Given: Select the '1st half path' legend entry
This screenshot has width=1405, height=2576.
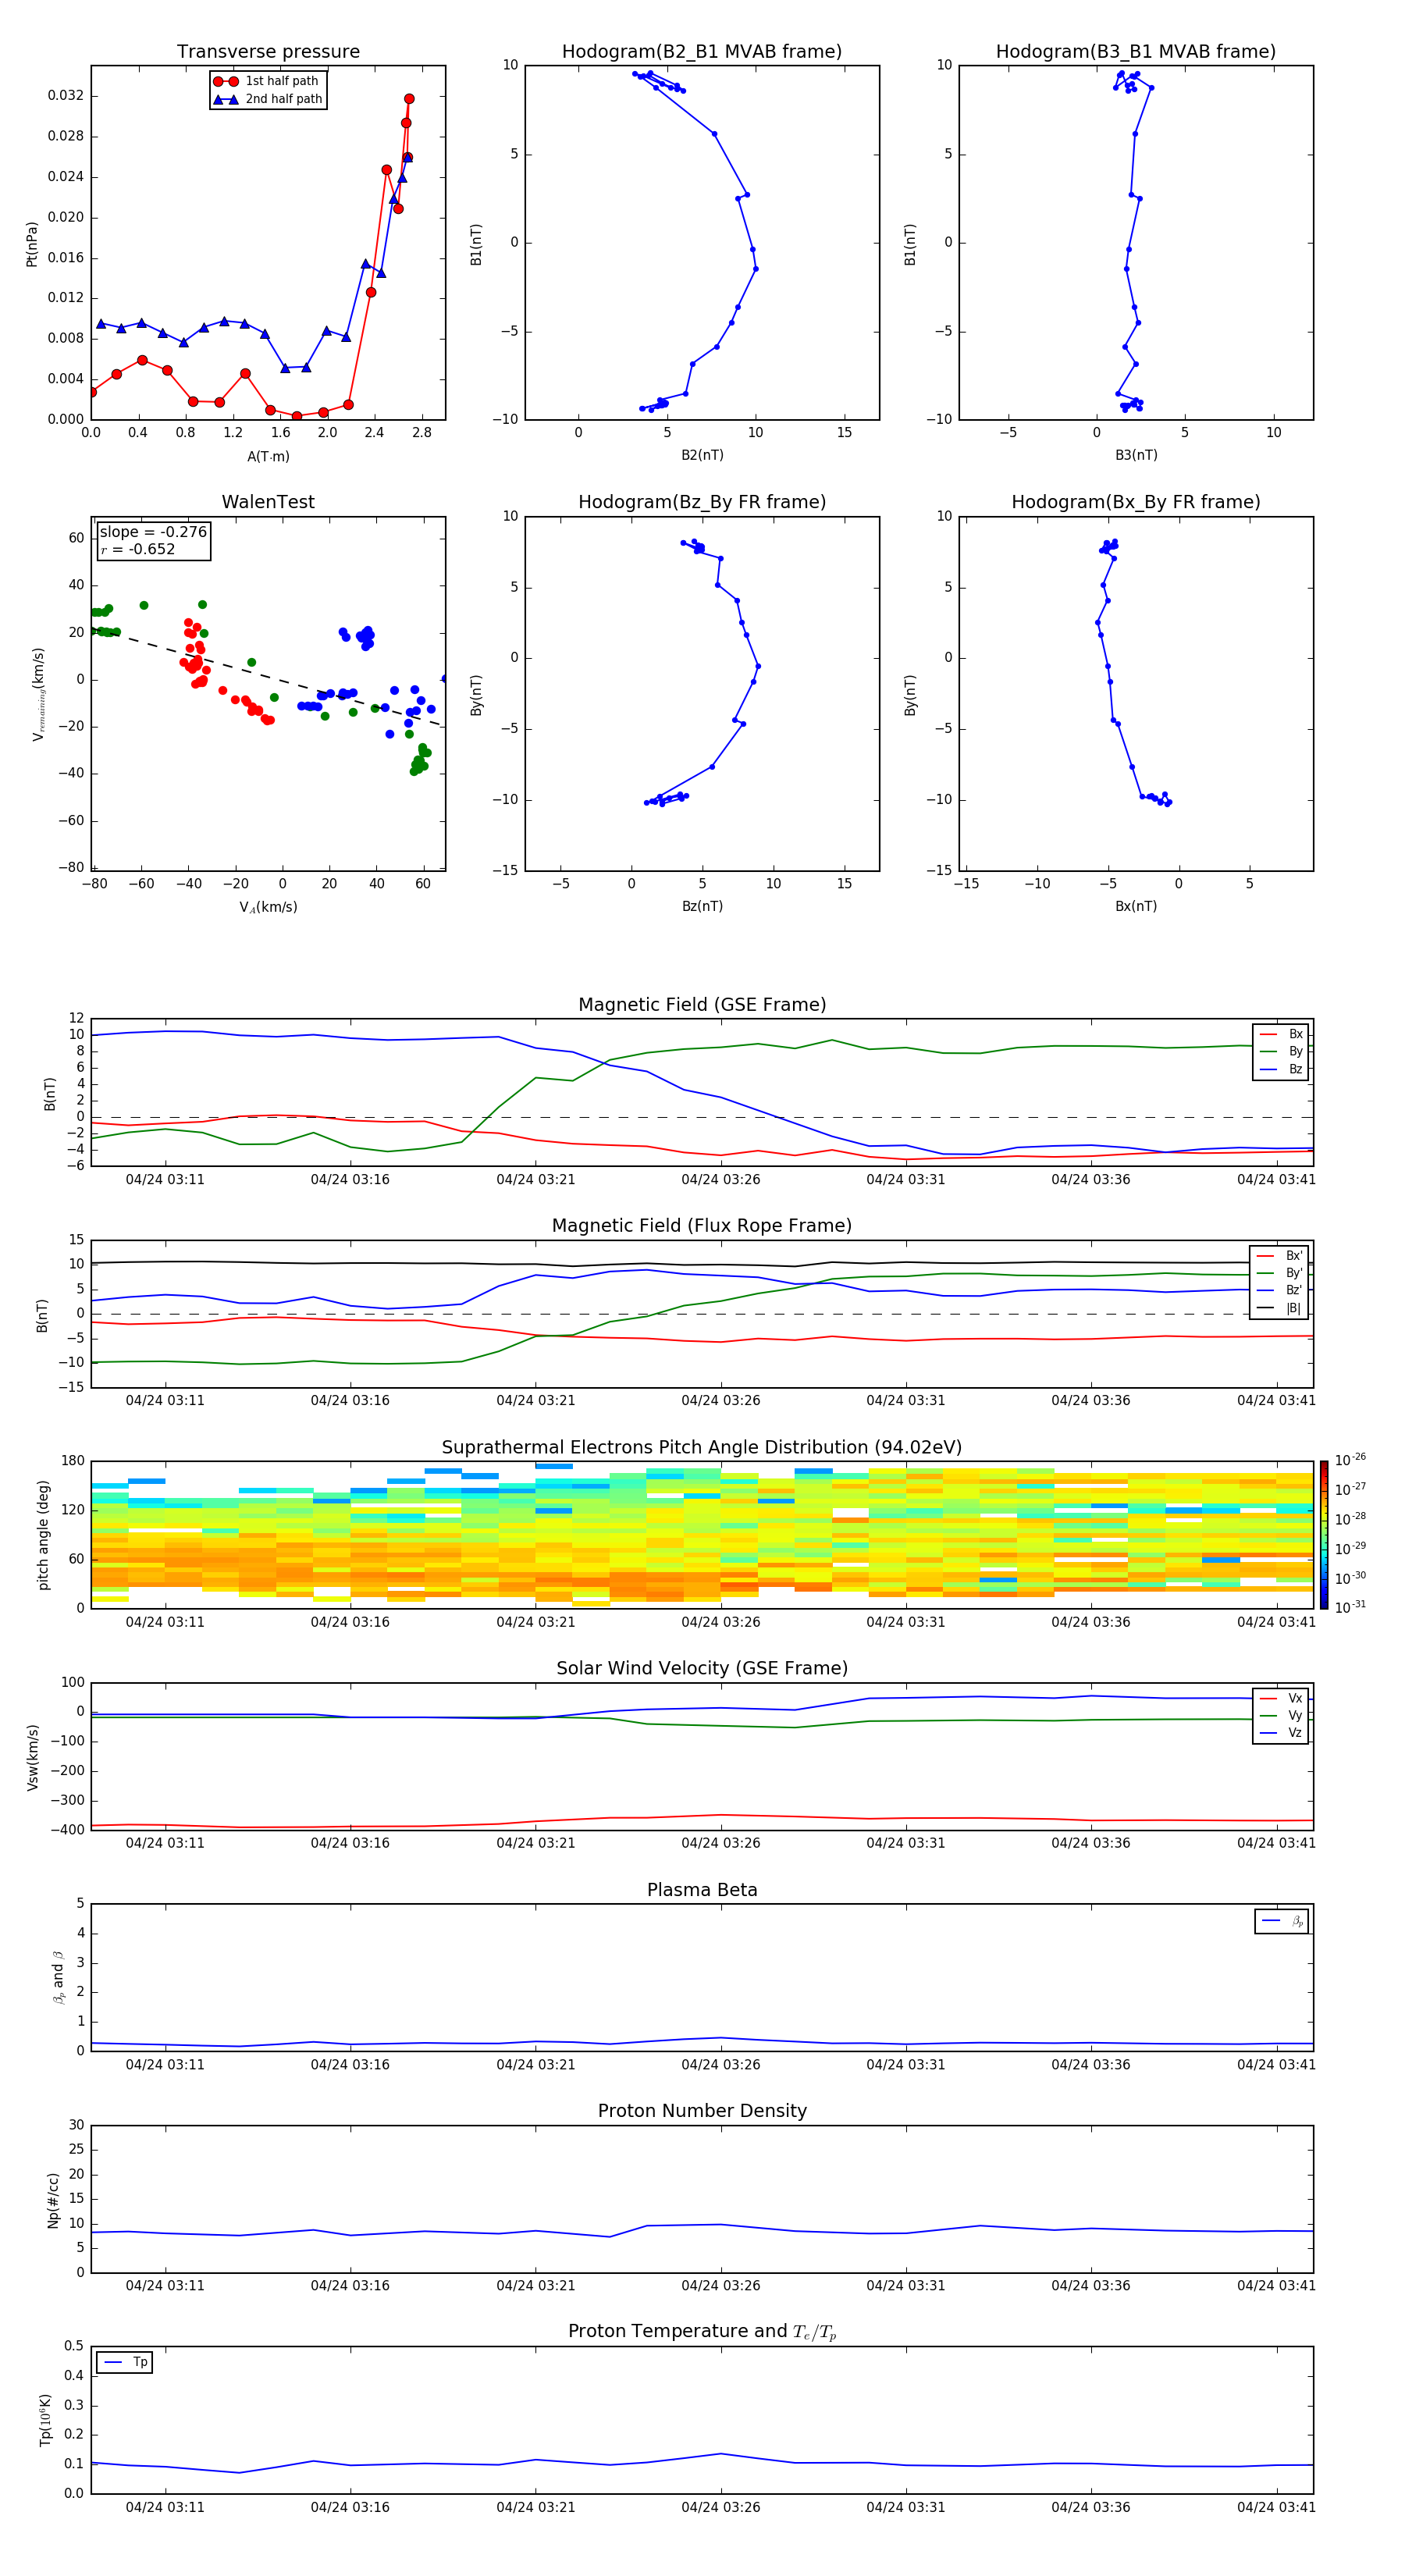Looking at the screenshot, I should coord(268,81).
